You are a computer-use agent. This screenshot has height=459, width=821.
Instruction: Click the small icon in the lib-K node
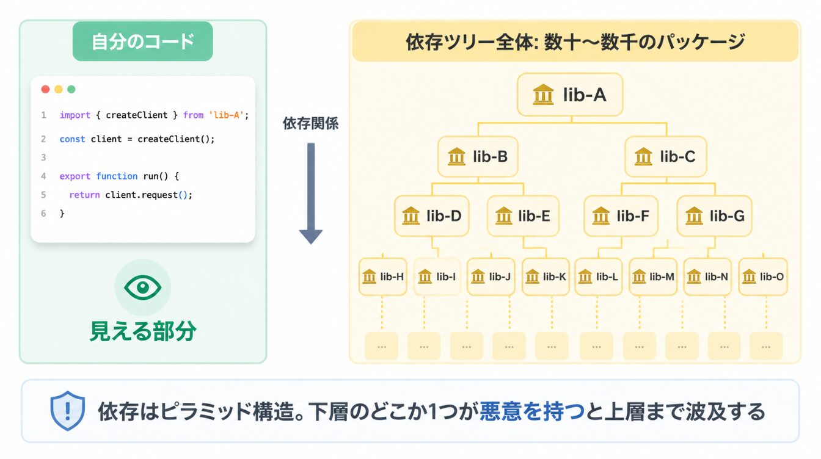533,276
